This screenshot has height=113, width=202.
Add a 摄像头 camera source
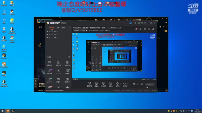point(96,84)
